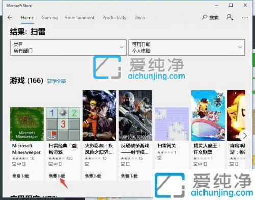Open Microsoft Minesweeper thumbnail
Image resolution: width=255 pixels, height=200 pixels.
[27, 124]
